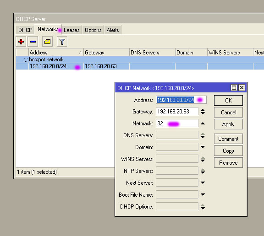This screenshot has width=264, height=236.
Task: Click the Gateway input field in dialog
Action: [x=177, y=111]
